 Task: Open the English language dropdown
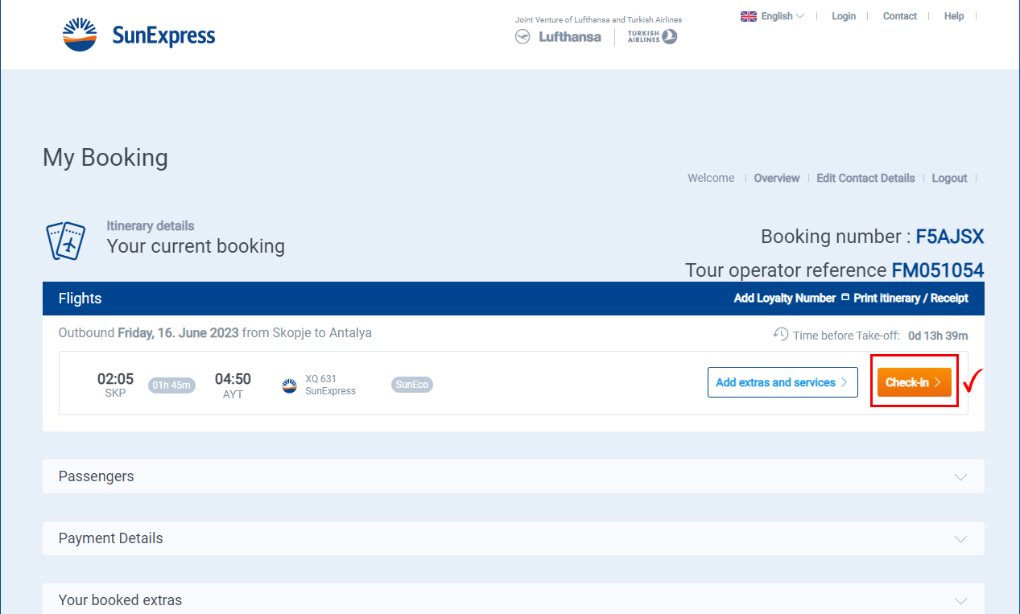[772, 16]
